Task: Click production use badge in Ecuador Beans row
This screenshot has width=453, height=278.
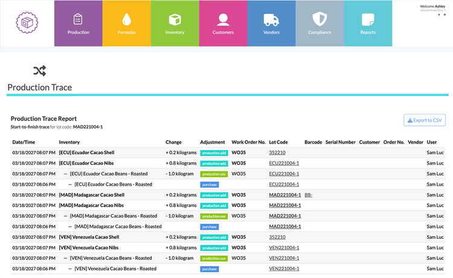Action: pyautogui.click(x=214, y=174)
